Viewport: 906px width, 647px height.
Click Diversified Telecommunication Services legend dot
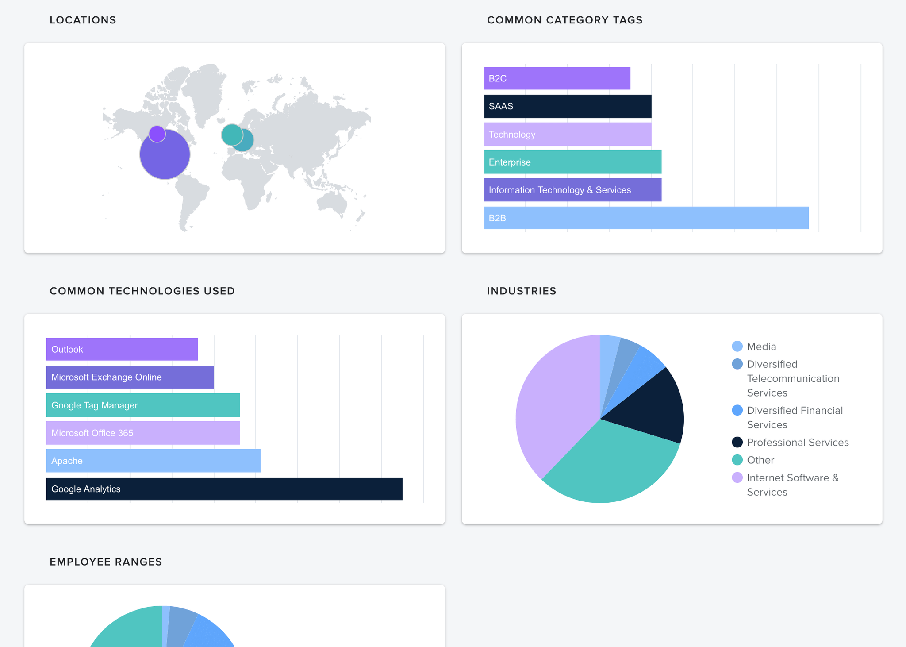click(737, 364)
